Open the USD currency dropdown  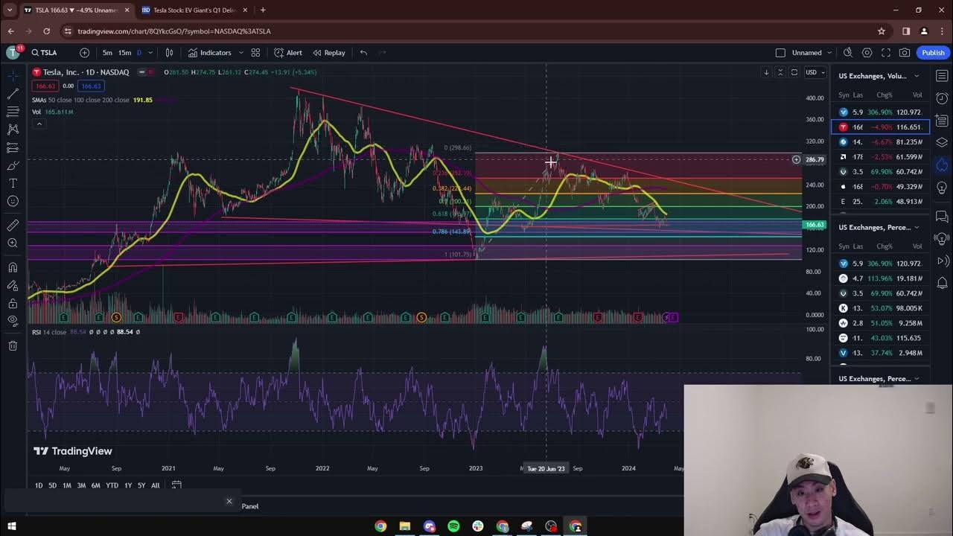click(x=815, y=72)
